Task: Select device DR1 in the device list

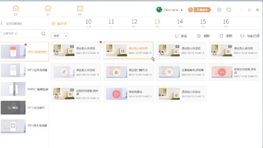Action: 24,52
